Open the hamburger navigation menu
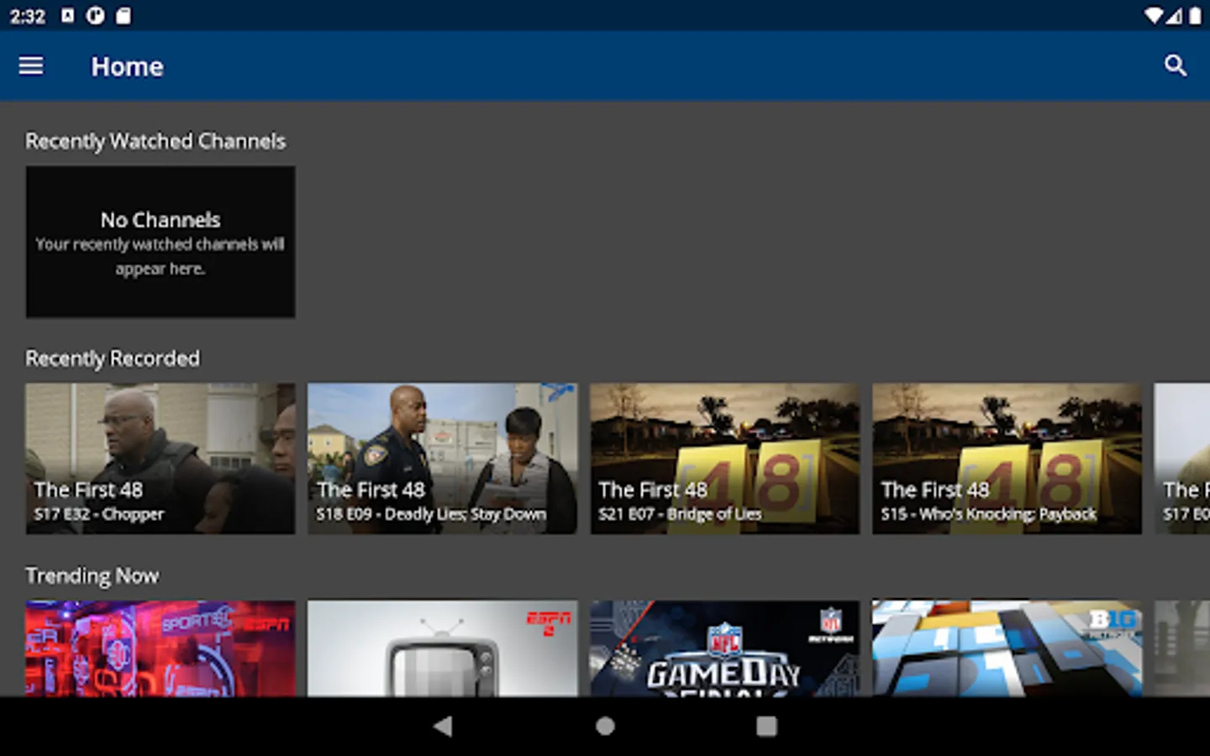 click(x=31, y=66)
